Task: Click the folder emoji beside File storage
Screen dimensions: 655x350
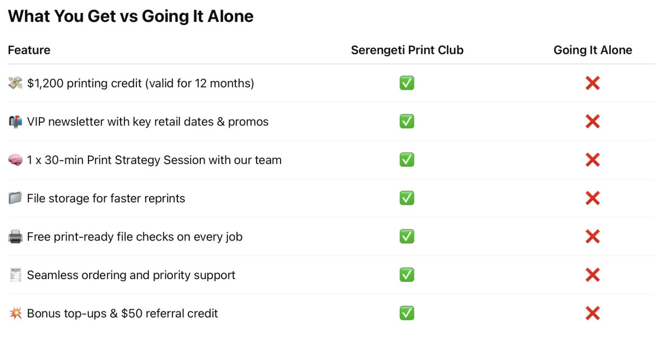Action: pyautogui.click(x=15, y=198)
